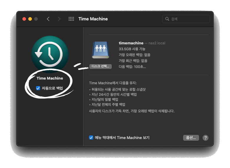
Task: Click the 디스크 선택... button
Action: tap(101, 66)
